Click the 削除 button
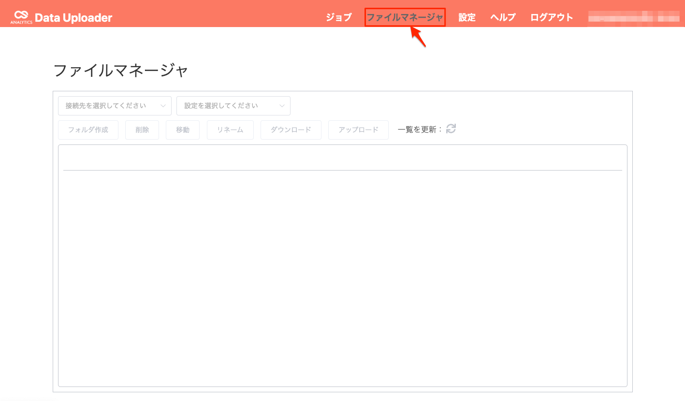 (x=142, y=129)
